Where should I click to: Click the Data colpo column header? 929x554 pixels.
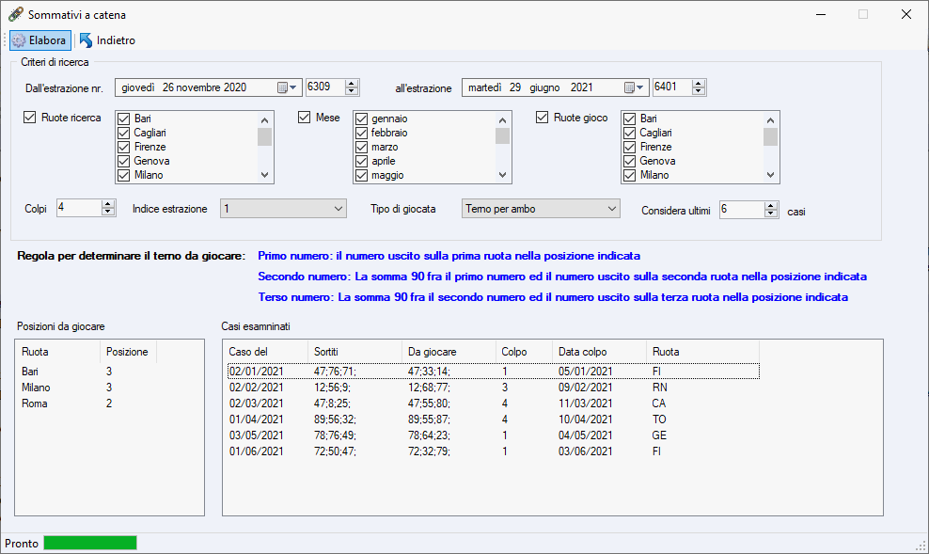(599, 352)
